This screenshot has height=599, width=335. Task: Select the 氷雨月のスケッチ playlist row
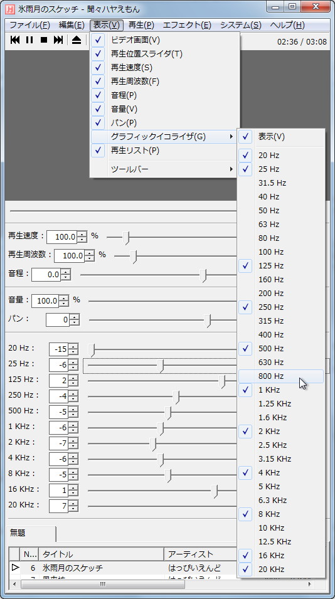coord(123,568)
